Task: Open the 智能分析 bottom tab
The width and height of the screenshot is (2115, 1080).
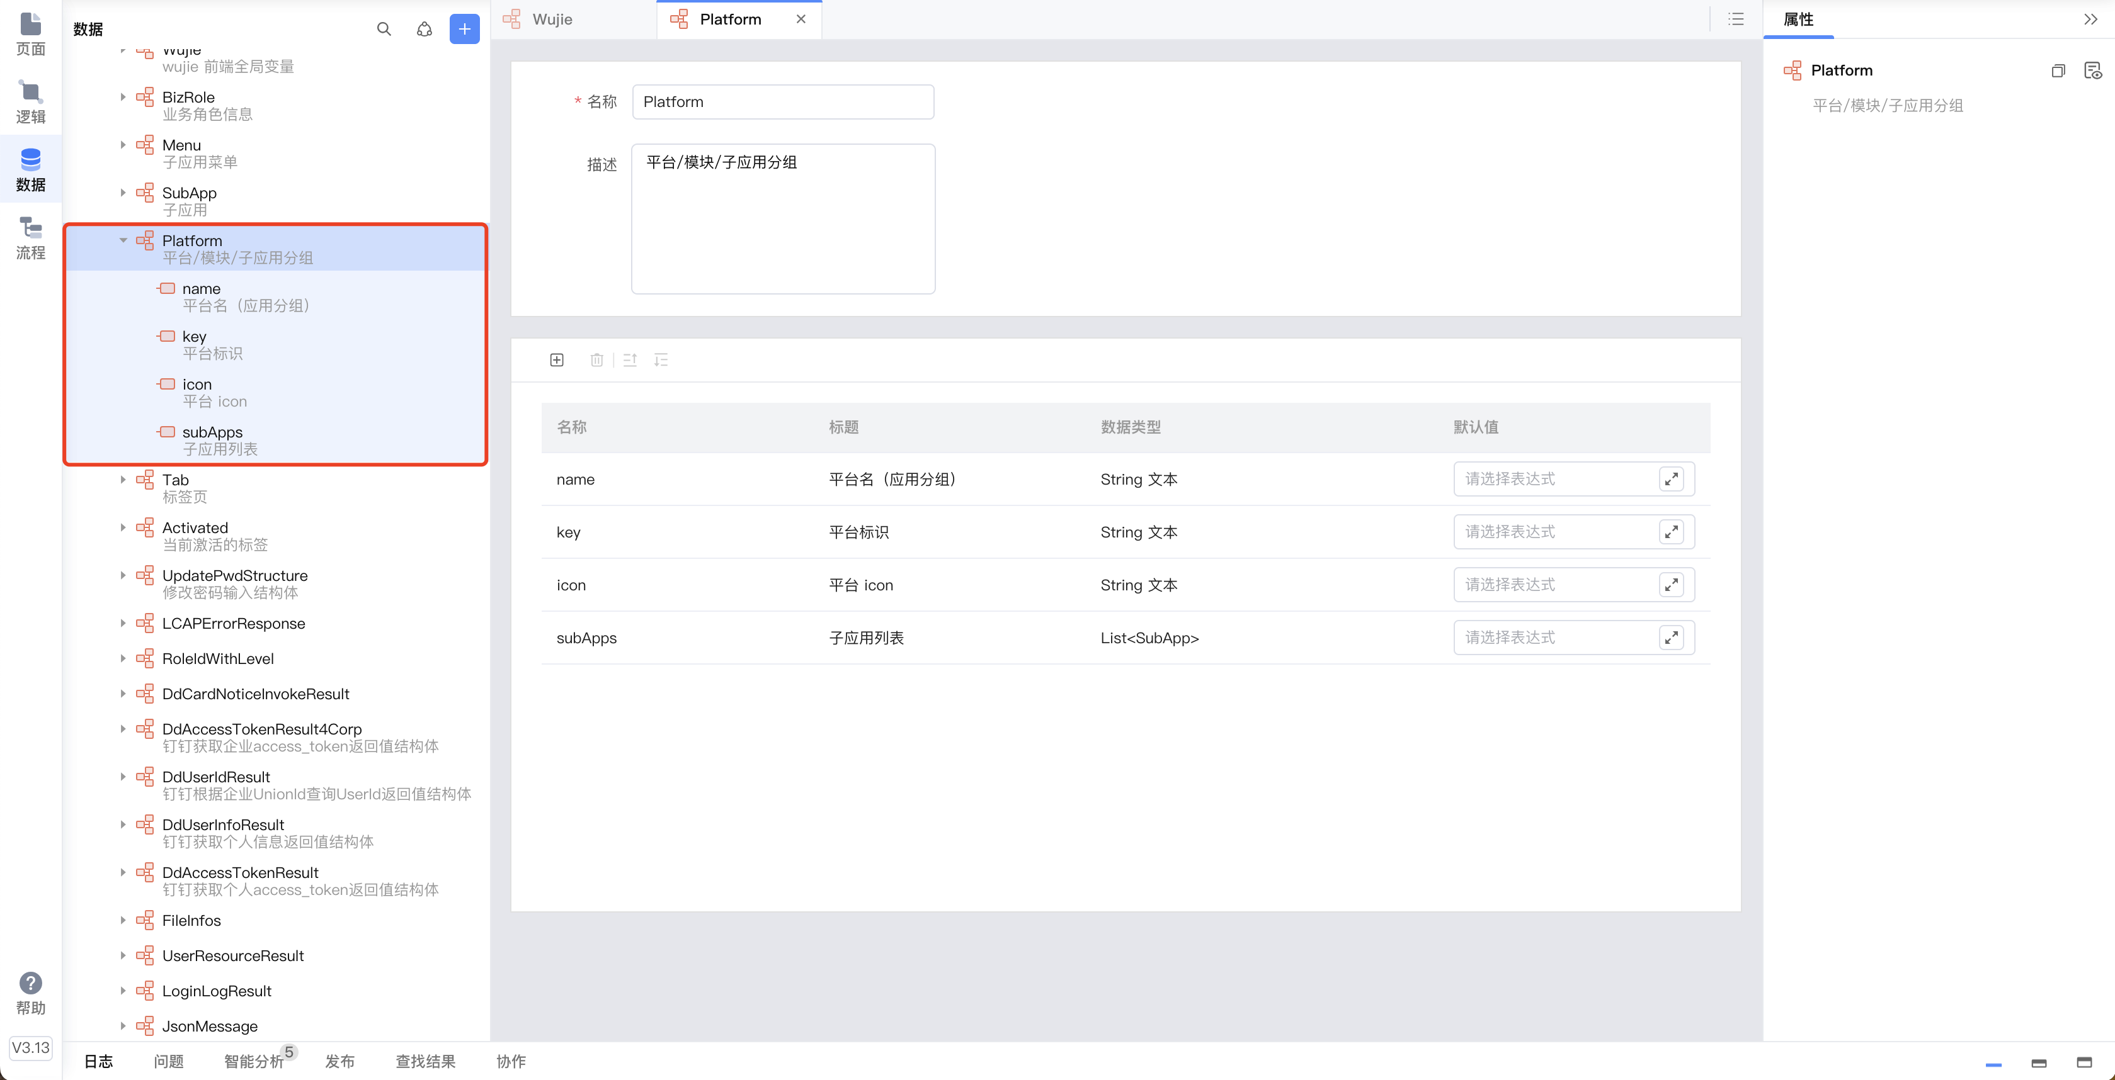Action: pos(254,1061)
